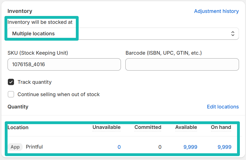246x160 pixels.
Task: Click the Committed value 0 for Printful
Action: [x=160, y=147]
